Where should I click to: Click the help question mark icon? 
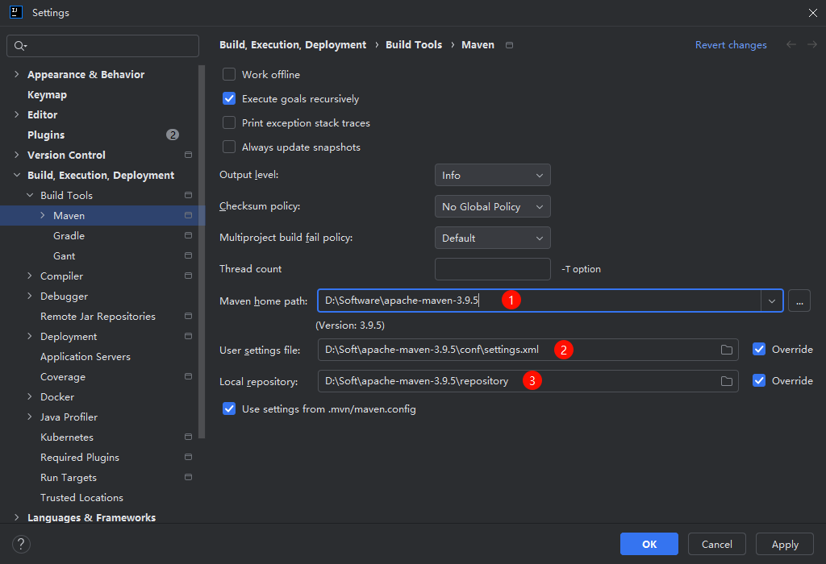tap(22, 544)
